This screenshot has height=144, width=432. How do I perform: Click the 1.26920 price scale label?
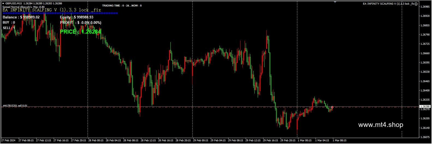coord(425,16)
